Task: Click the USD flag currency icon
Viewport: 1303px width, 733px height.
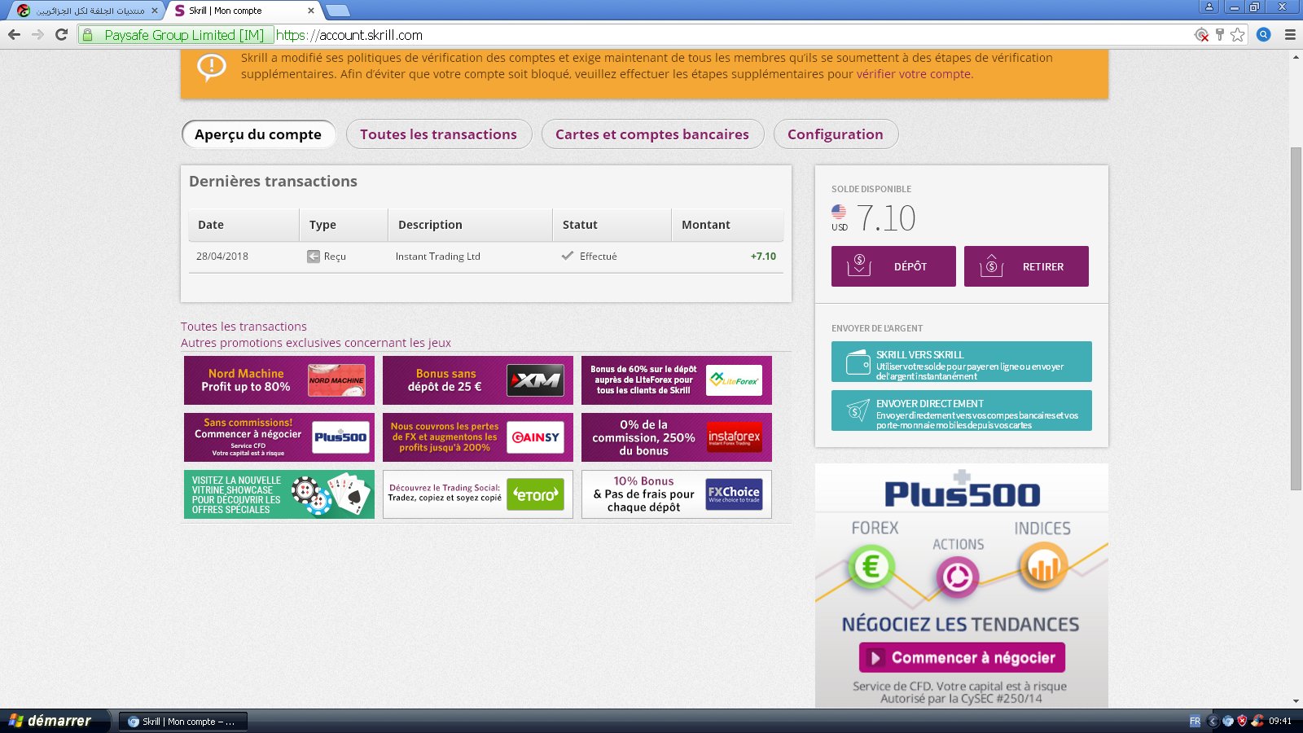Action: pyautogui.click(x=839, y=212)
